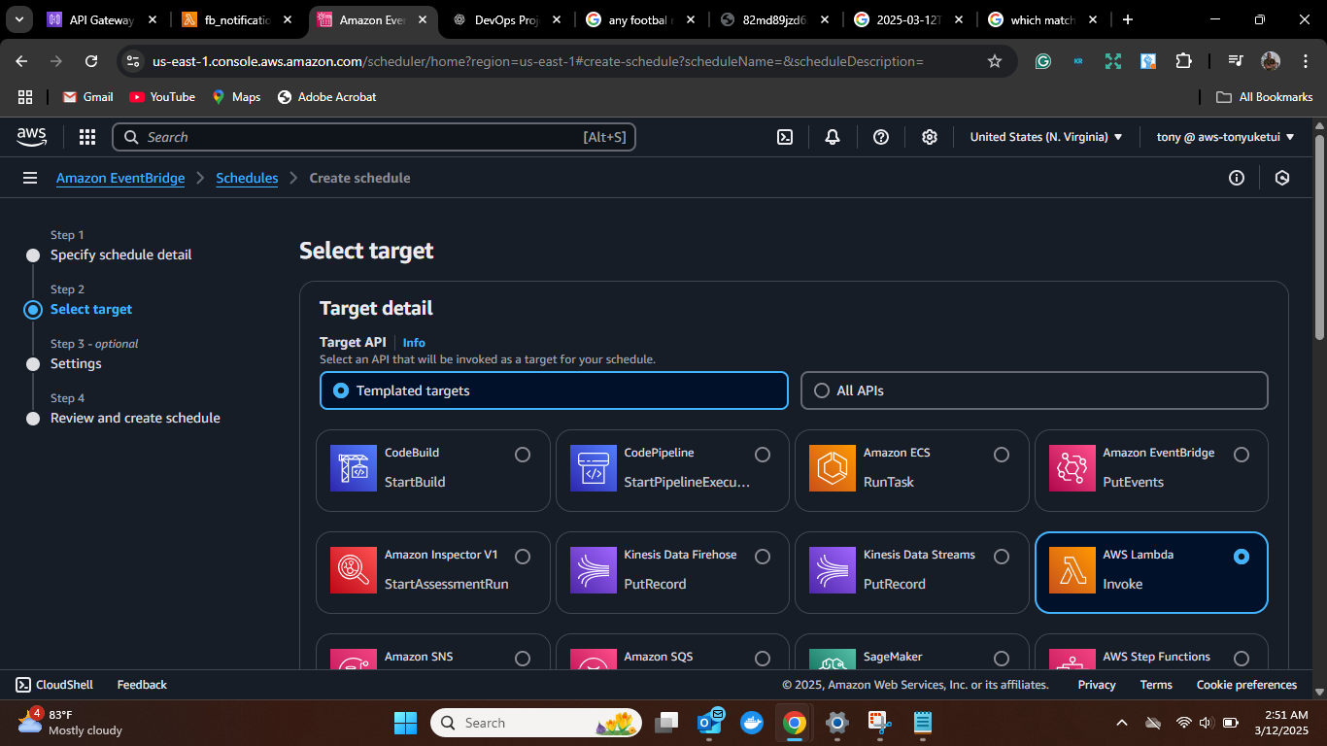Open Cookie preferences in the footer

tap(1246, 685)
